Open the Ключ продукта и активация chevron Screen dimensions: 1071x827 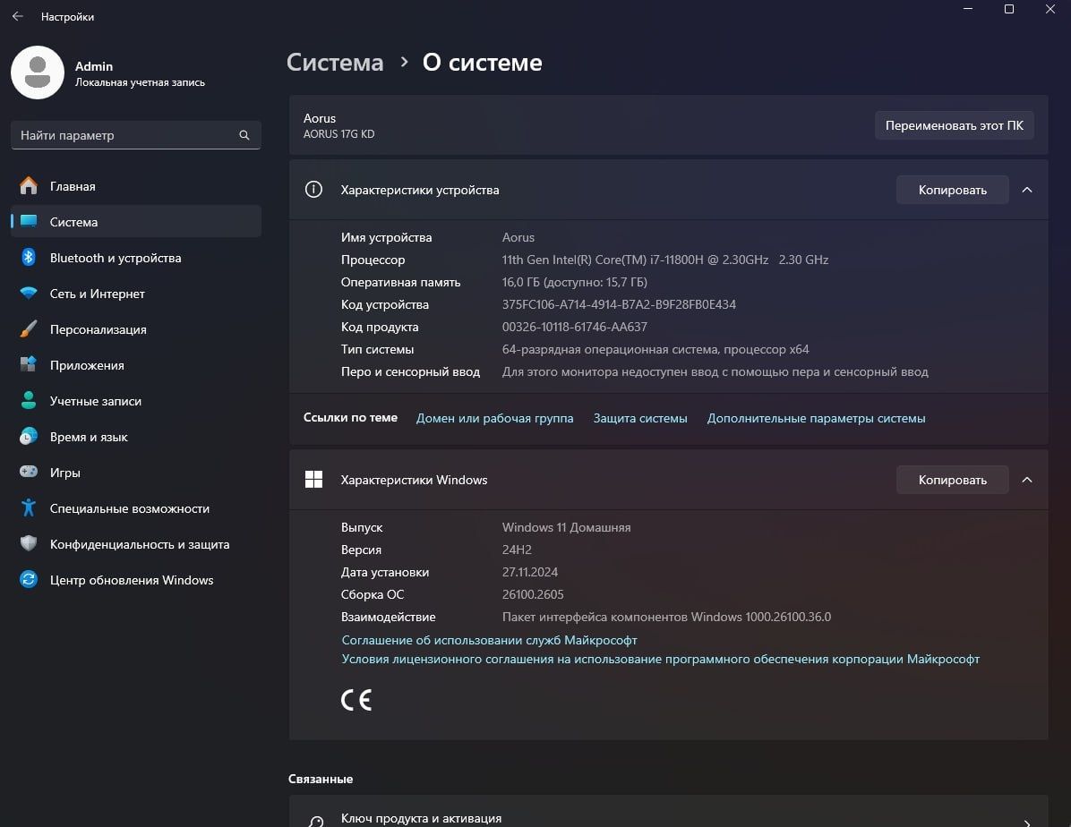pyautogui.click(x=1026, y=823)
